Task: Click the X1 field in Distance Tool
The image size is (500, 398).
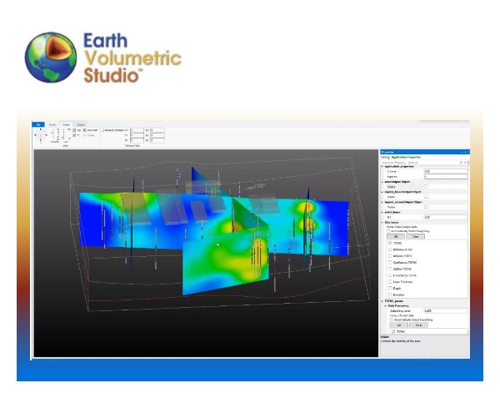Action: click(x=137, y=130)
